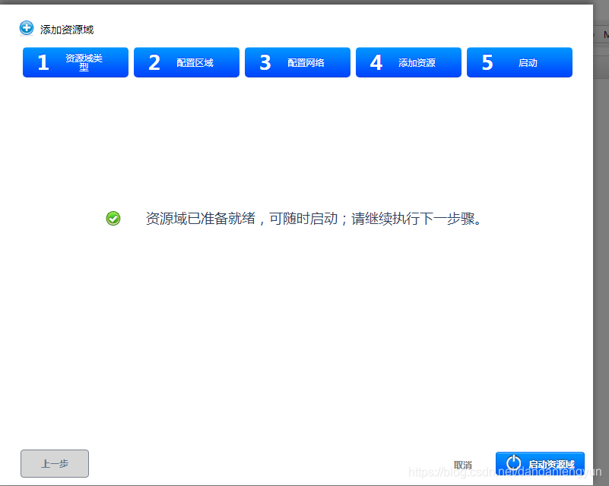This screenshot has width=609, height=486.
Task: Click the blue plus icon beside 添加资源域
Action: (25, 27)
